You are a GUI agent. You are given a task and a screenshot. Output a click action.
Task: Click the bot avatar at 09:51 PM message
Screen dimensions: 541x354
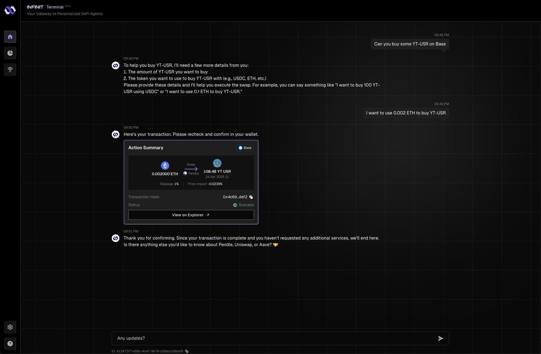click(115, 238)
